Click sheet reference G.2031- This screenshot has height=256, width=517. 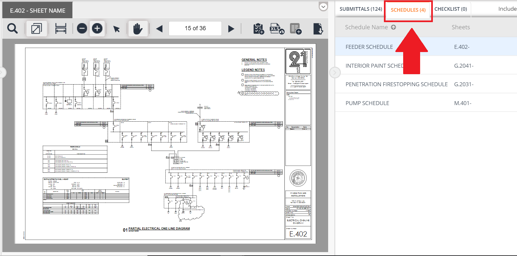[464, 84]
